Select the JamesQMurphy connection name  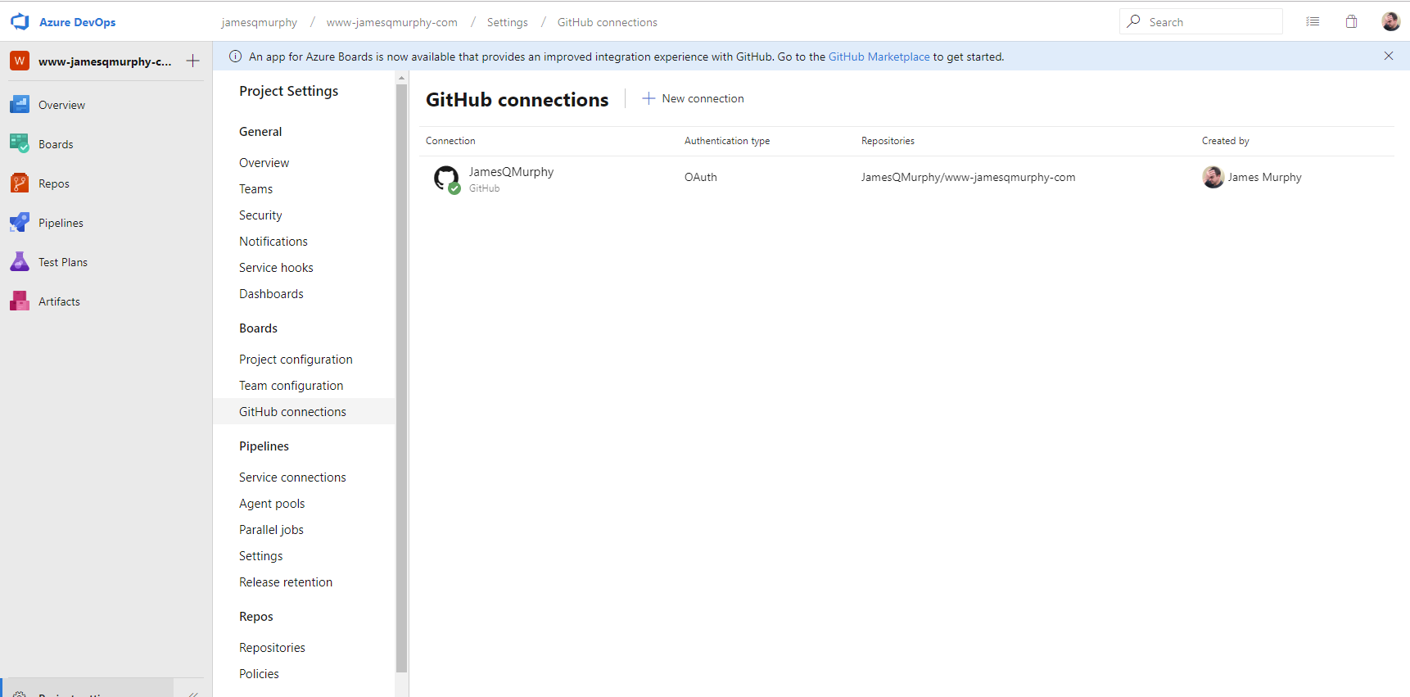click(511, 172)
